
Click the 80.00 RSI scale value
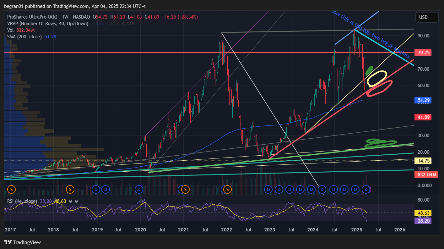pos(423,200)
